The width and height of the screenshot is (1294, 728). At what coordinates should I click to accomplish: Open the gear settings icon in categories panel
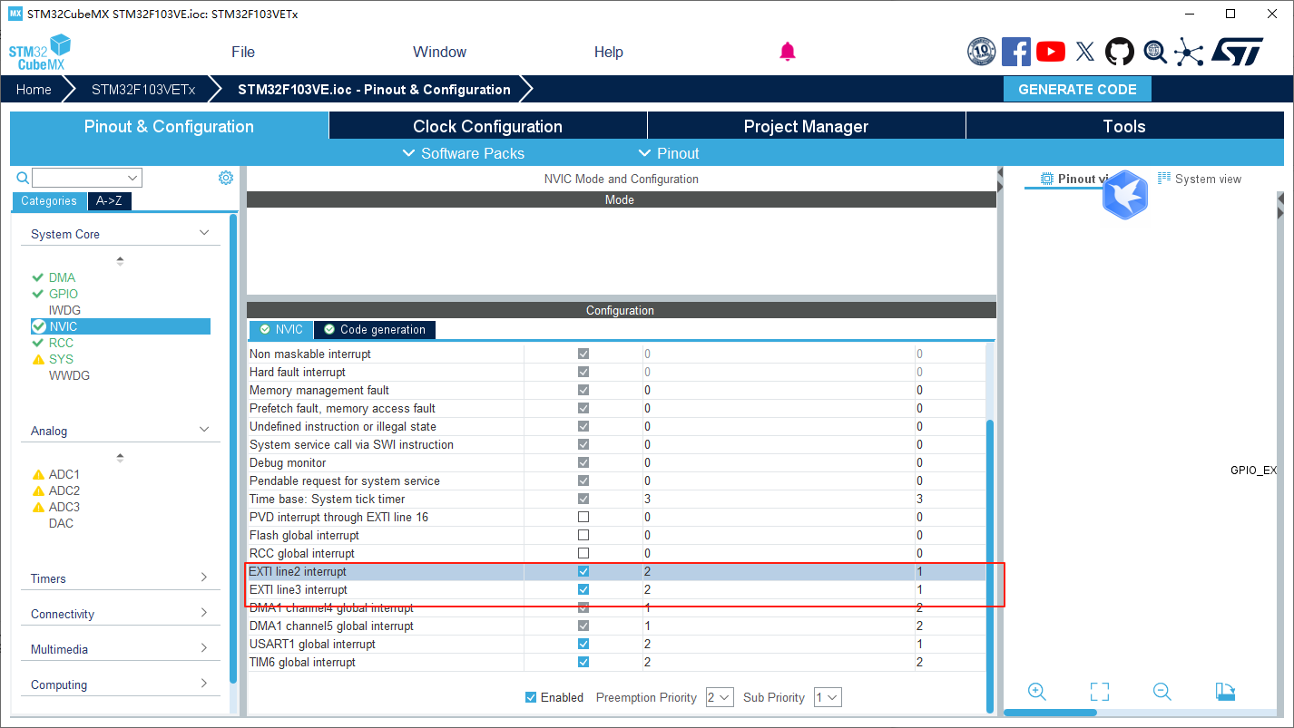[x=226, y=178]
